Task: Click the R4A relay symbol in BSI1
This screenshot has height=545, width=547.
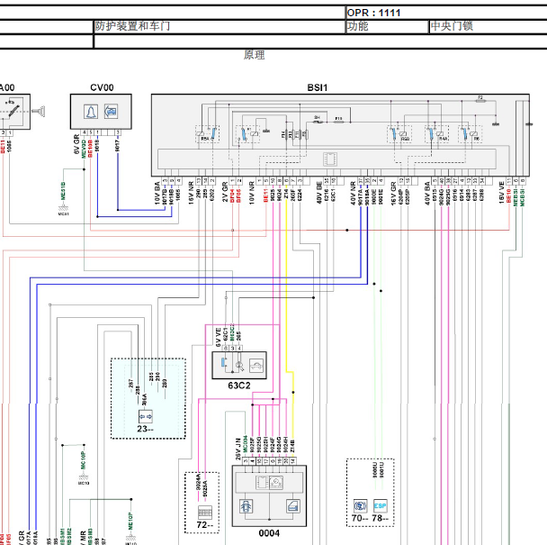Action: (436, 134)
